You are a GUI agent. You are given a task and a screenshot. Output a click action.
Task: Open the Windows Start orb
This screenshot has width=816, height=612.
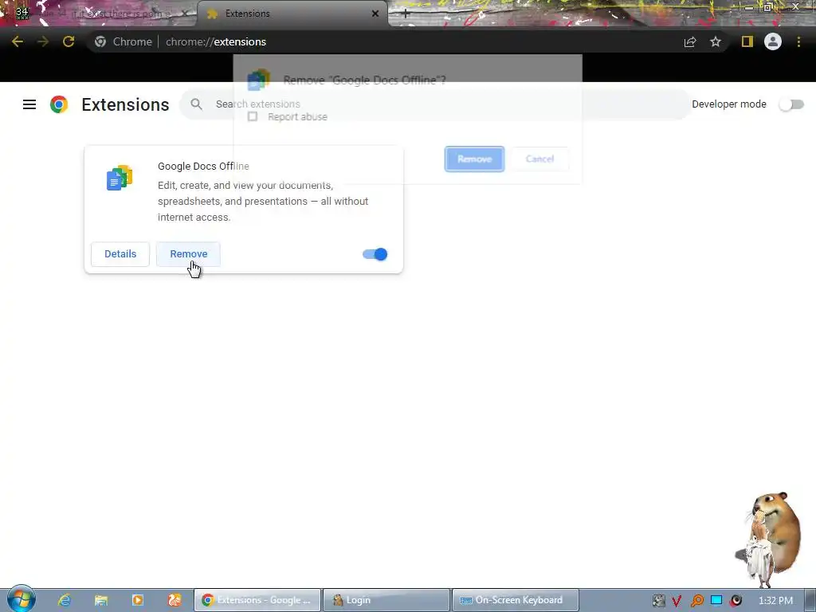click(22, 599)
